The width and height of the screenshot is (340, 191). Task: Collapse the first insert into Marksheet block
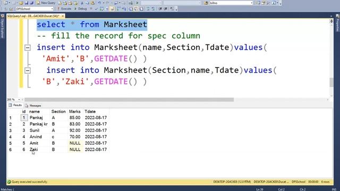click(28, 47)
